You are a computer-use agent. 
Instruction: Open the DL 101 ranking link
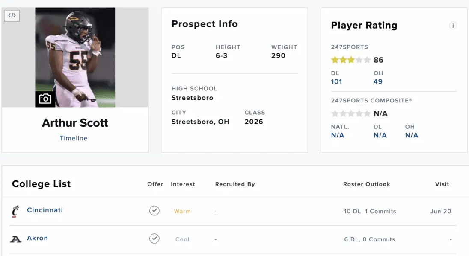336,81
